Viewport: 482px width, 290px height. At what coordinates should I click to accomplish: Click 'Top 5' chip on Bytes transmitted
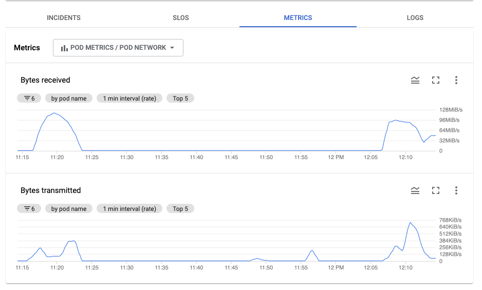click(180, 208)
